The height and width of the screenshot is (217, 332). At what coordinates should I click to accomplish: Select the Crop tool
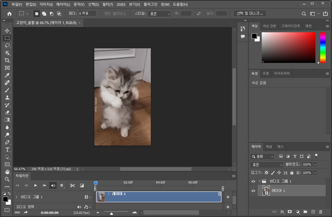tap(7, 60)
